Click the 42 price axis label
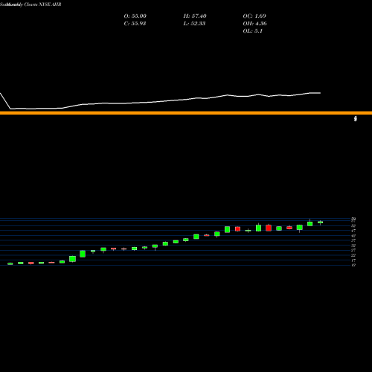Image resolution: width=372 pixels, height=372 pixels. click(x=353, y=235)
